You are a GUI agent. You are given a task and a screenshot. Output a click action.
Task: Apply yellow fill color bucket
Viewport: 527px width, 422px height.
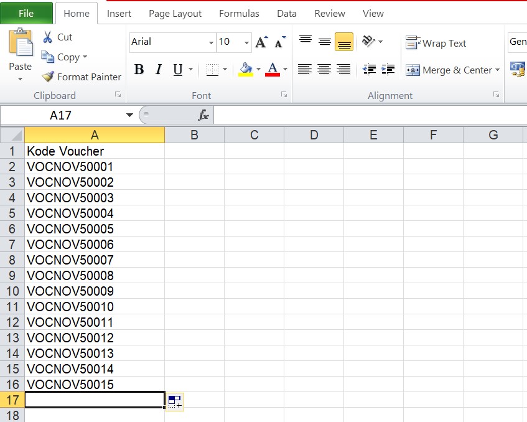(x=246, y=70)
